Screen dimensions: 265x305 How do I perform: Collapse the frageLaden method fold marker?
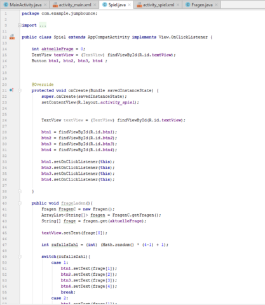(x=20, y=203)
